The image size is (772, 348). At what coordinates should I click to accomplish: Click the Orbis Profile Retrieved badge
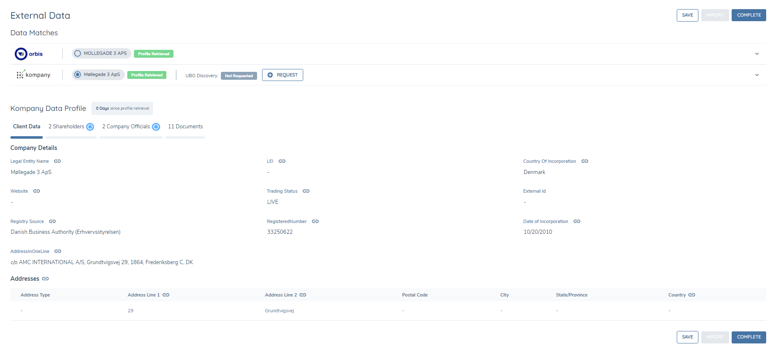click(153, 54)
